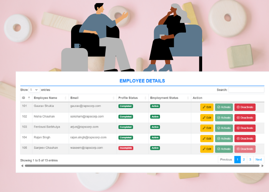
Task: Edit employee Rajan Singh
Action: (207, 139)
